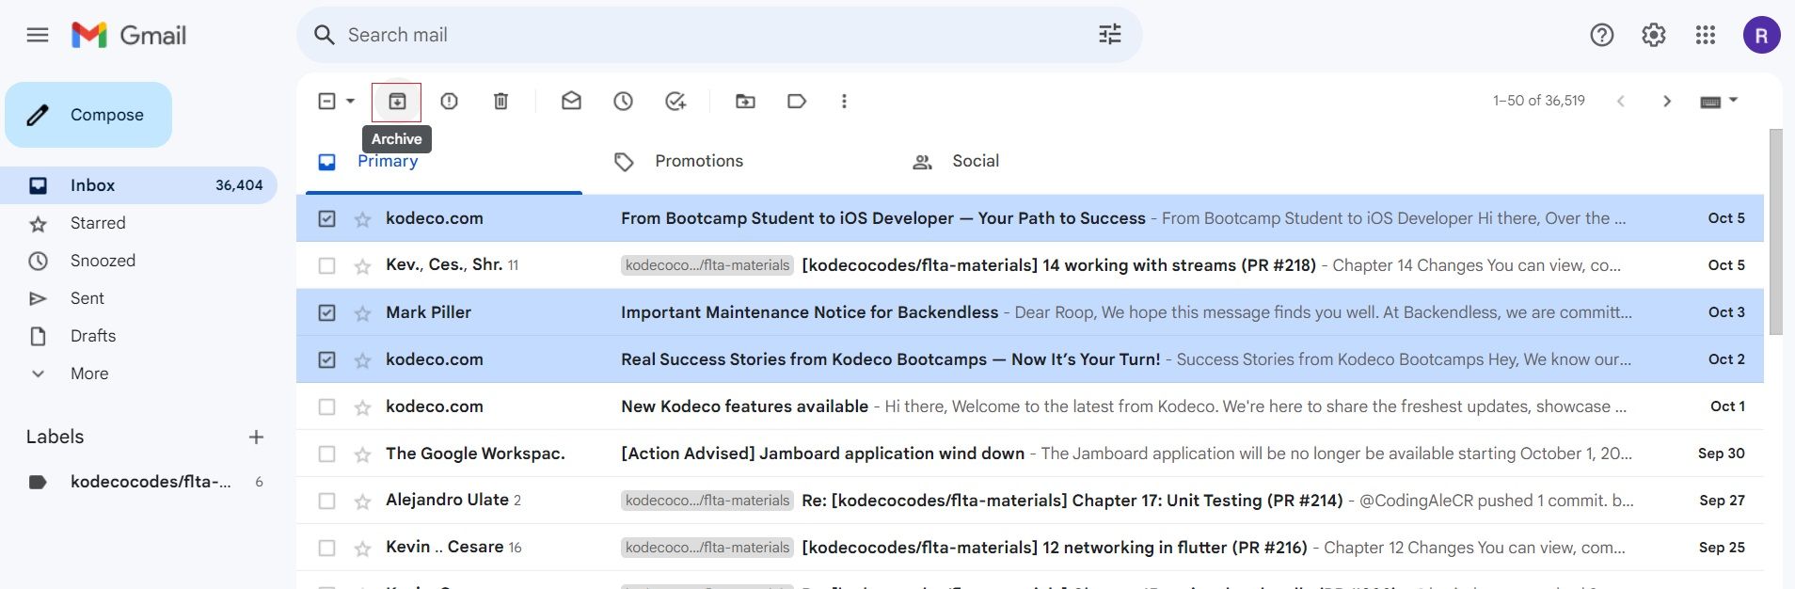Archive the selected emails

pos(397,102)
